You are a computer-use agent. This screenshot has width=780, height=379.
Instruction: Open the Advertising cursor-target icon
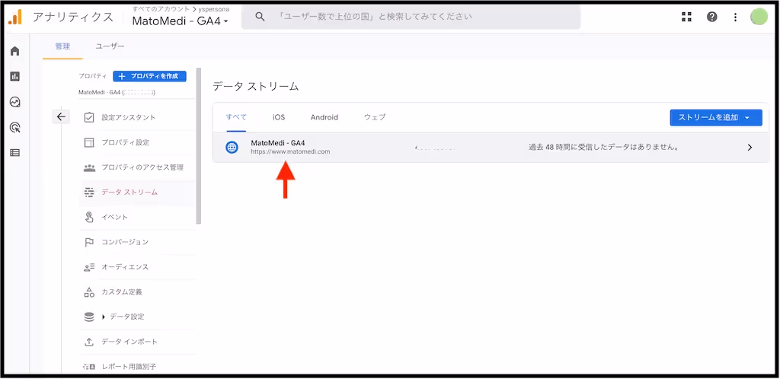pyautogui.click(x=15, y=128)
